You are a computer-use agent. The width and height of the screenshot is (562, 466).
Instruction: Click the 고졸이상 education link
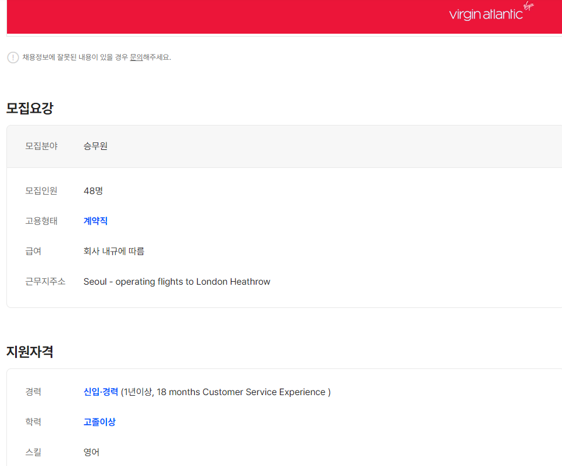[99, 422]
